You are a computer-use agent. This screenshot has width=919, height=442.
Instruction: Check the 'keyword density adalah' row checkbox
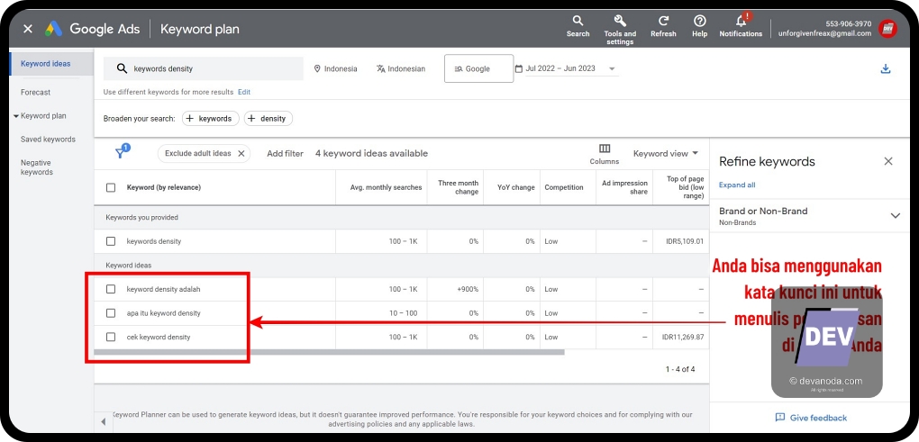point(111,289)
